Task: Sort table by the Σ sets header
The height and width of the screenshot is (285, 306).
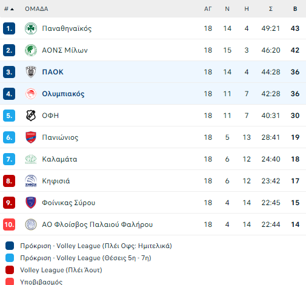Action: [x=271, y=9]
